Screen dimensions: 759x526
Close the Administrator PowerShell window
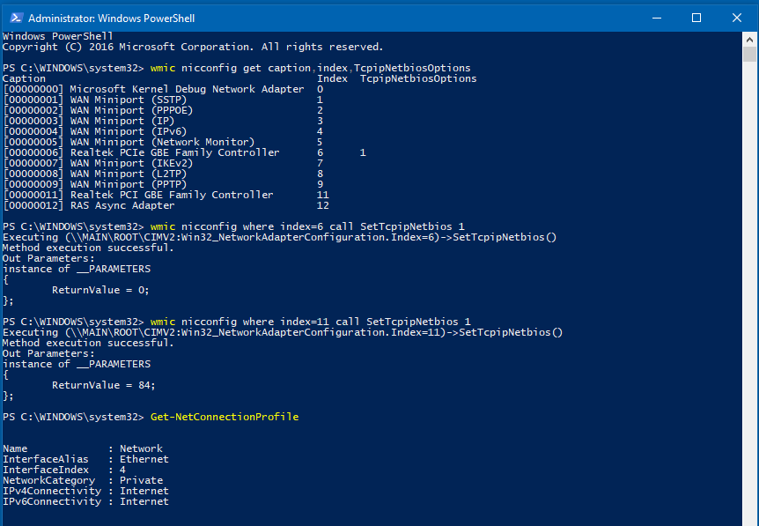tap(736, 18)
